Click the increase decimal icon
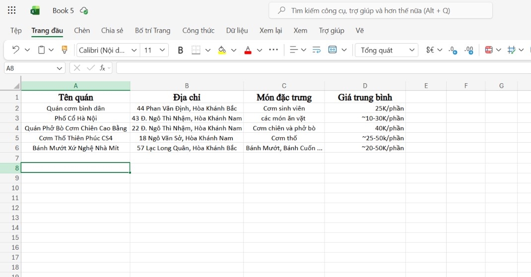The height and width of the screenshot is (277, 531). 469,50
